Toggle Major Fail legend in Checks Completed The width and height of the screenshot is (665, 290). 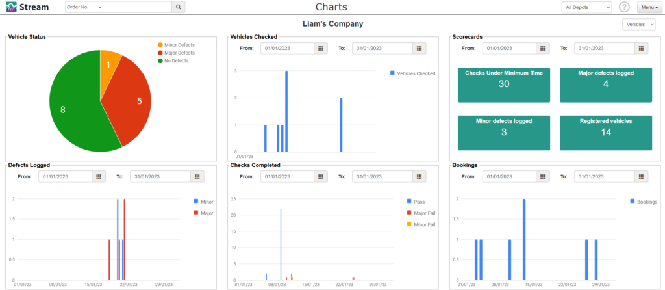421,213
